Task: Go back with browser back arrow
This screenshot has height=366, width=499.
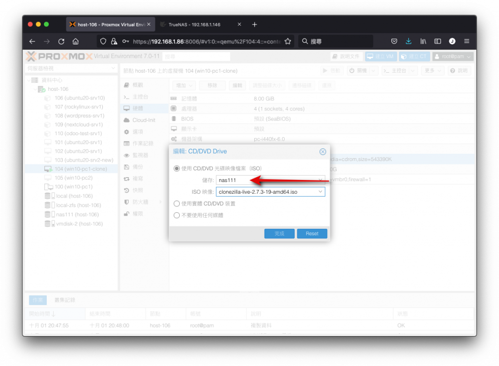Action: [x=32, y=41]
